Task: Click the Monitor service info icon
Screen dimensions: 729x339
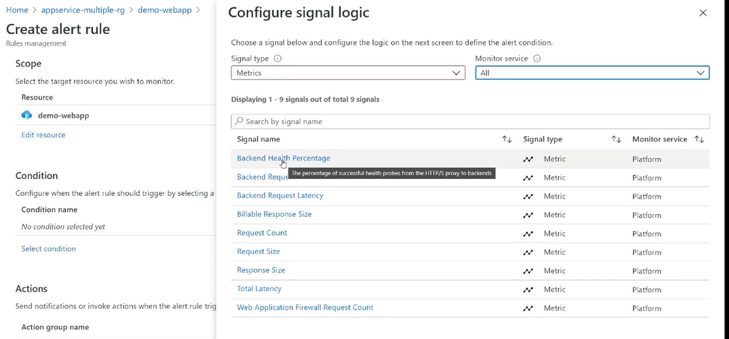Action: click(x=537, y=59)
